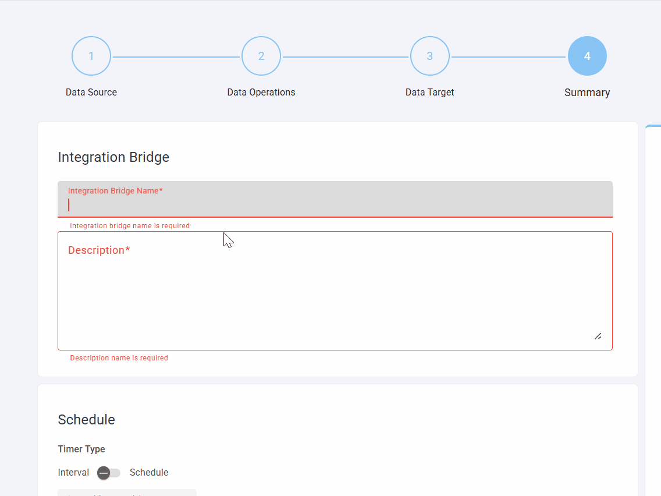Switch to the Data Operations step label
This screenshot has height=496, width=661.
(261, 92)
